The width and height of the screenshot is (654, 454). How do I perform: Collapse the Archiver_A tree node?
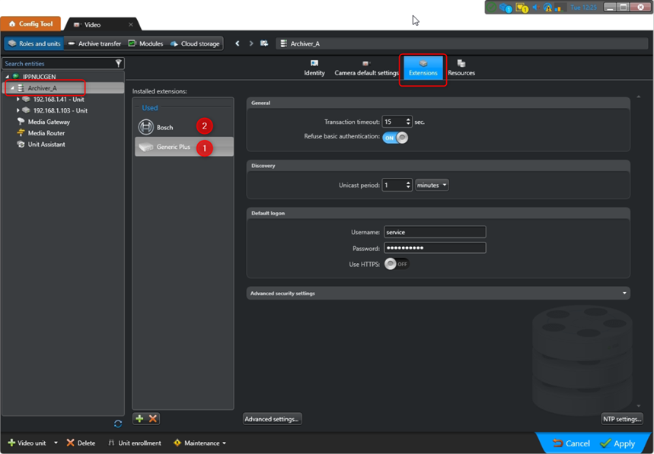pyautogui.click(x=12, y=88)
